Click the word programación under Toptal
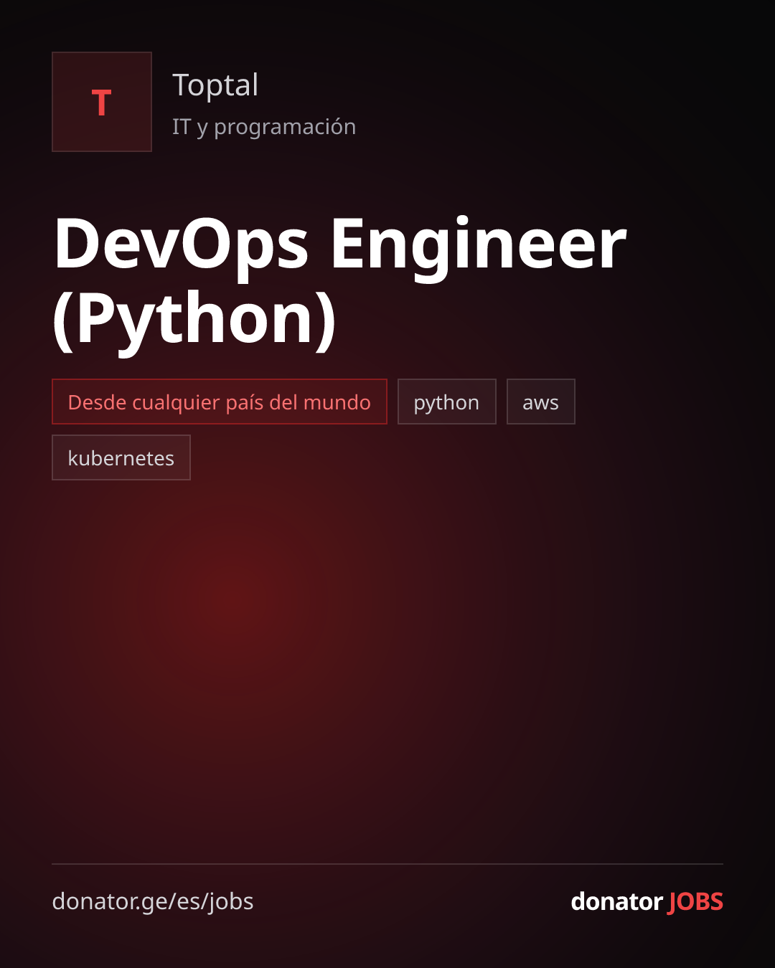 click(285, 127)
